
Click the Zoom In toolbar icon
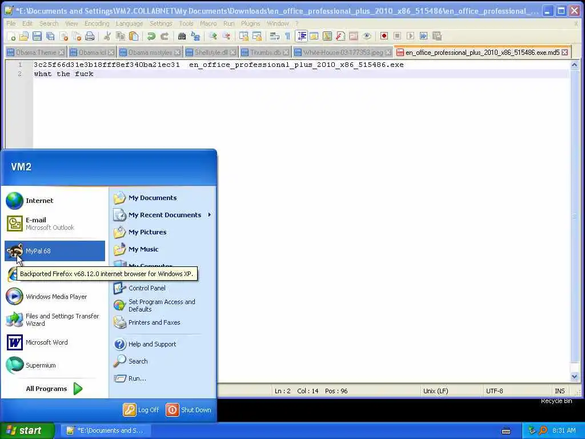[213, 36]
